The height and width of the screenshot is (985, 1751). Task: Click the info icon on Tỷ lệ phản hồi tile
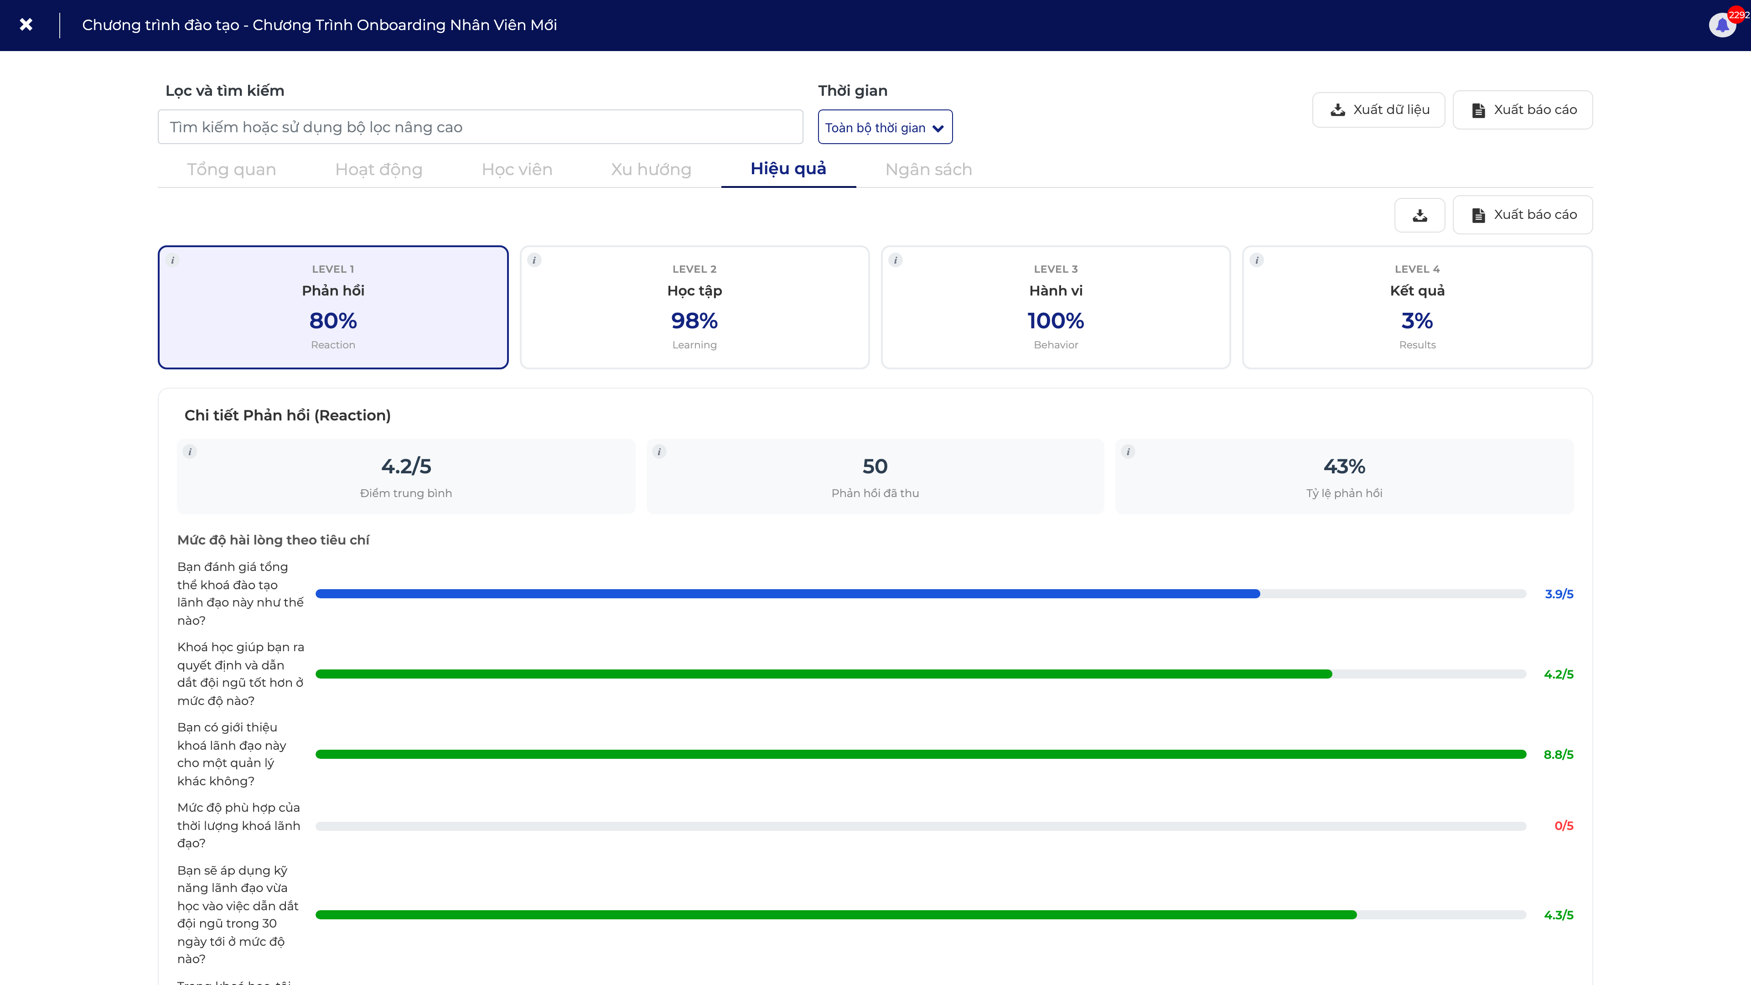[x=1128, y=451]
